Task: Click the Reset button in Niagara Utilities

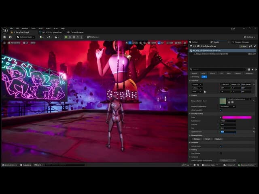Action: click(208, 139)
